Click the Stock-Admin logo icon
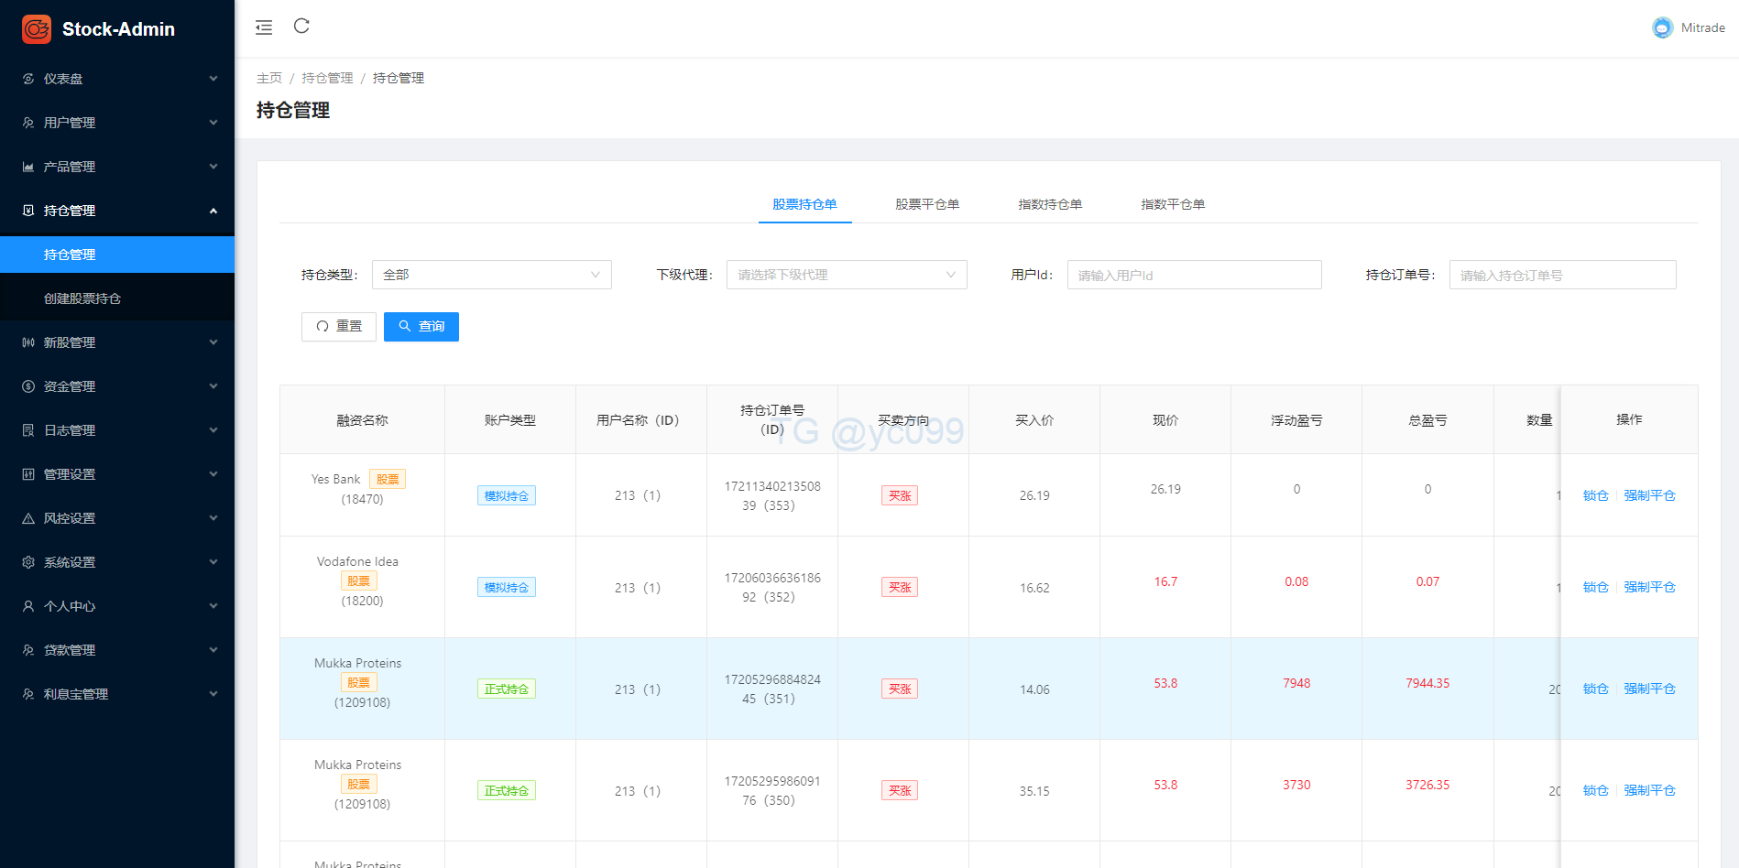Screen dimensions: 1739x868 point(37,29)
